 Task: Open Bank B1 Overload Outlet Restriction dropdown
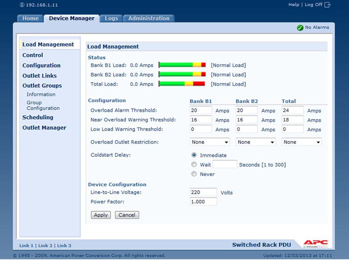pos(210,142)
